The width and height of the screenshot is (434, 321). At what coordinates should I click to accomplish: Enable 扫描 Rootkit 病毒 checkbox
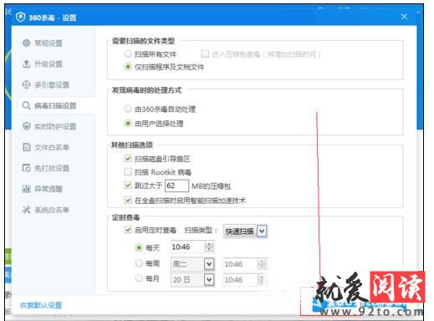[x=128, y=172]
